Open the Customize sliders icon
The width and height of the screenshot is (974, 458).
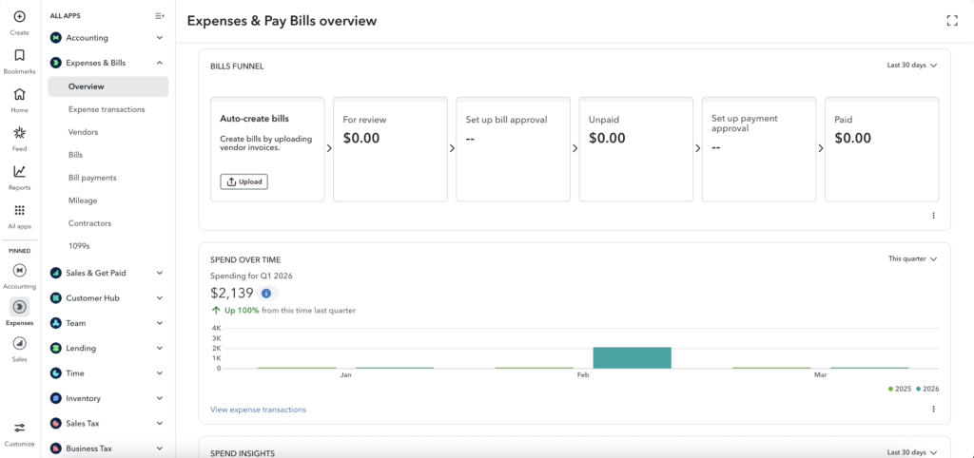tap(19, 428)
